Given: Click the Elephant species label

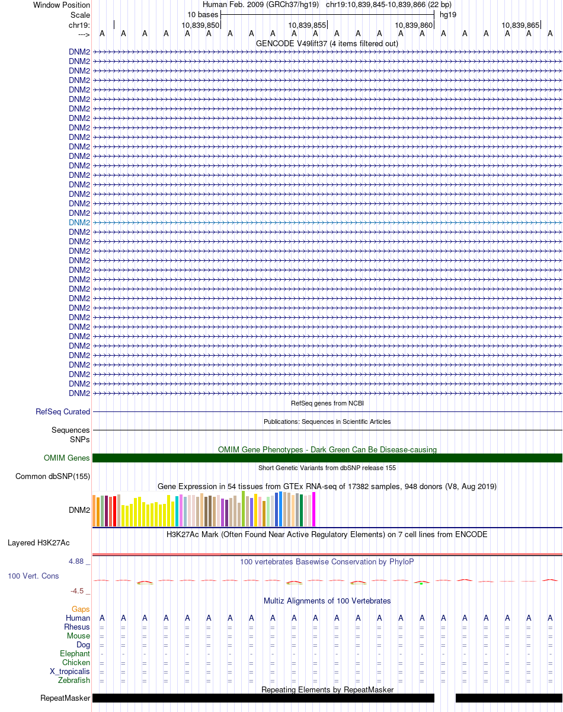Looking at the screenshot, I should tap(75, 653).
